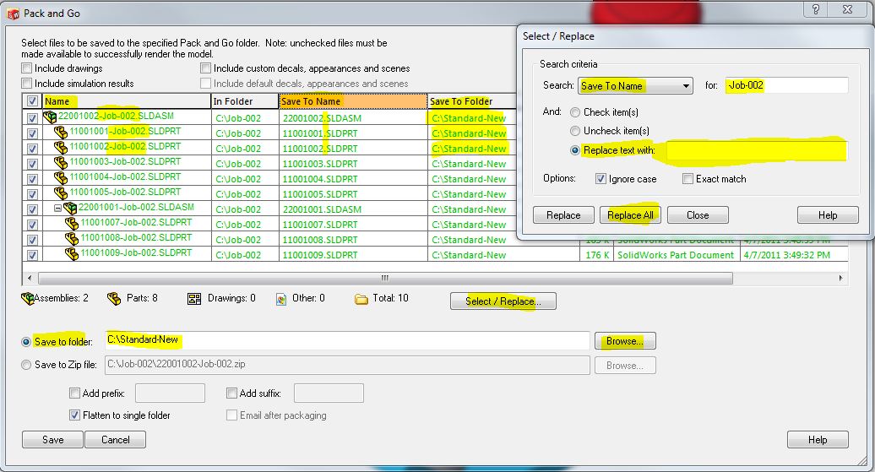The width and height of the screenshot is (875, 472).
Task: Click the Save To Name cell 11001005.SLDPRT
Action: (353, 194)
